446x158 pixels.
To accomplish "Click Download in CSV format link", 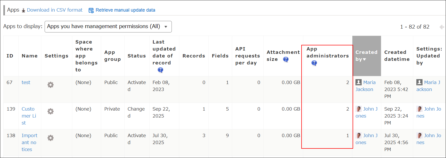I will 55,10.
